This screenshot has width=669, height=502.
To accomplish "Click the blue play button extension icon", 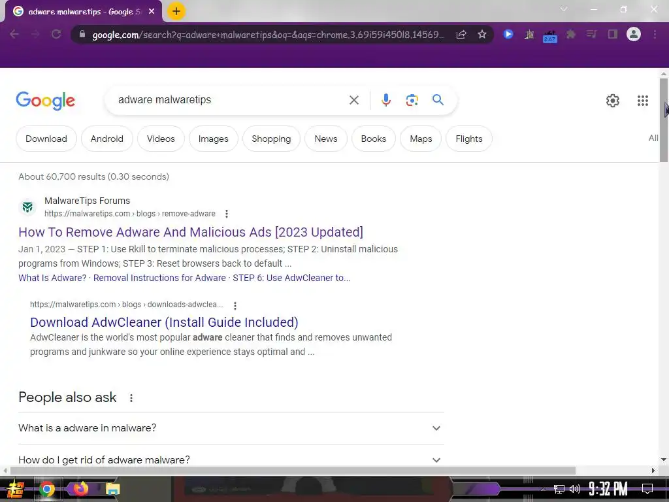I will click(x=508, y=34).
